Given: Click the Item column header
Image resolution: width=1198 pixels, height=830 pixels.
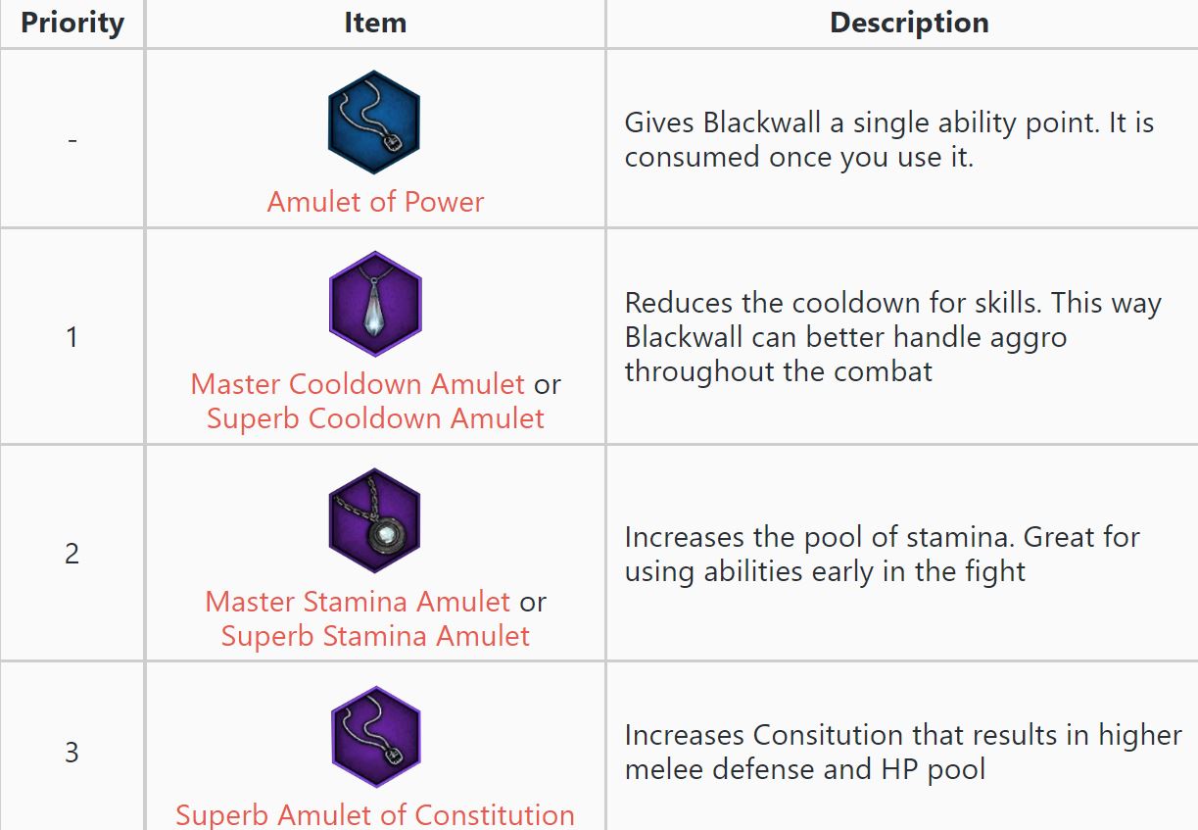Looking at the screenshot, I should (x=375, y=24).
